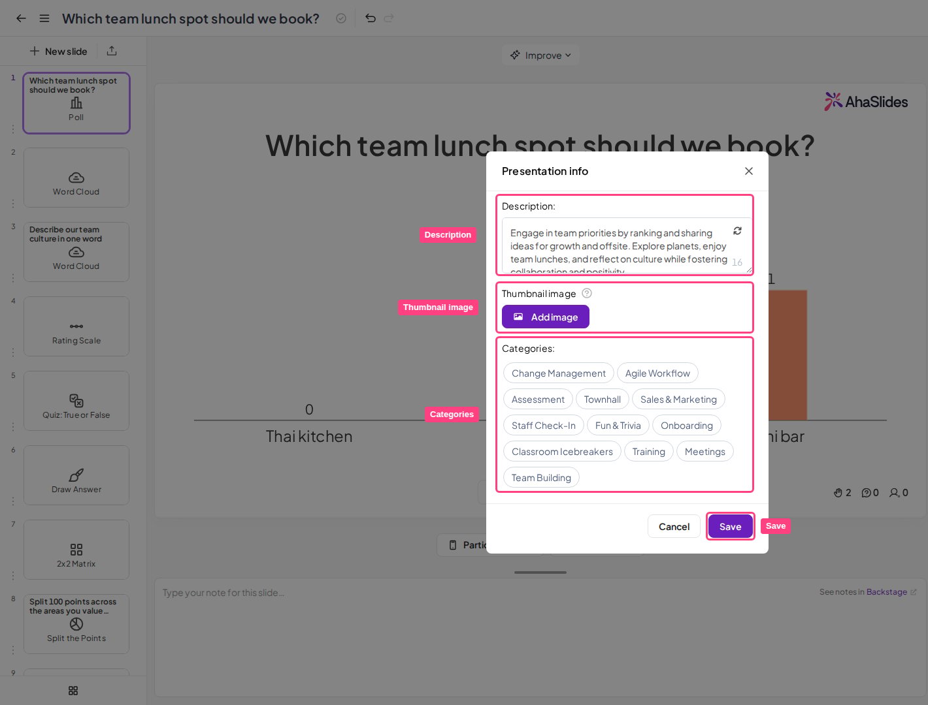Viewport: 928px width, 705px height.
Task: Select slide 1 Poll thumbnail
Action: (76, 103)
